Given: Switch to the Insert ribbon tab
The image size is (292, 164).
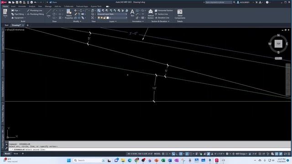Looking at the screenshot, I should [13, 6].
